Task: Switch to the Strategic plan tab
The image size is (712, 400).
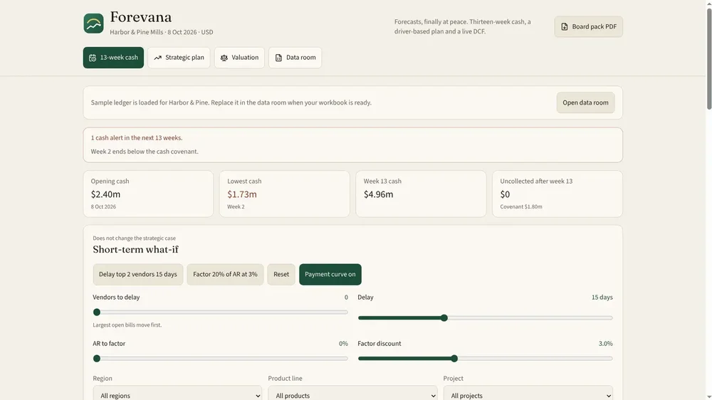Action: pyautogui.click(x=179, y=58)
